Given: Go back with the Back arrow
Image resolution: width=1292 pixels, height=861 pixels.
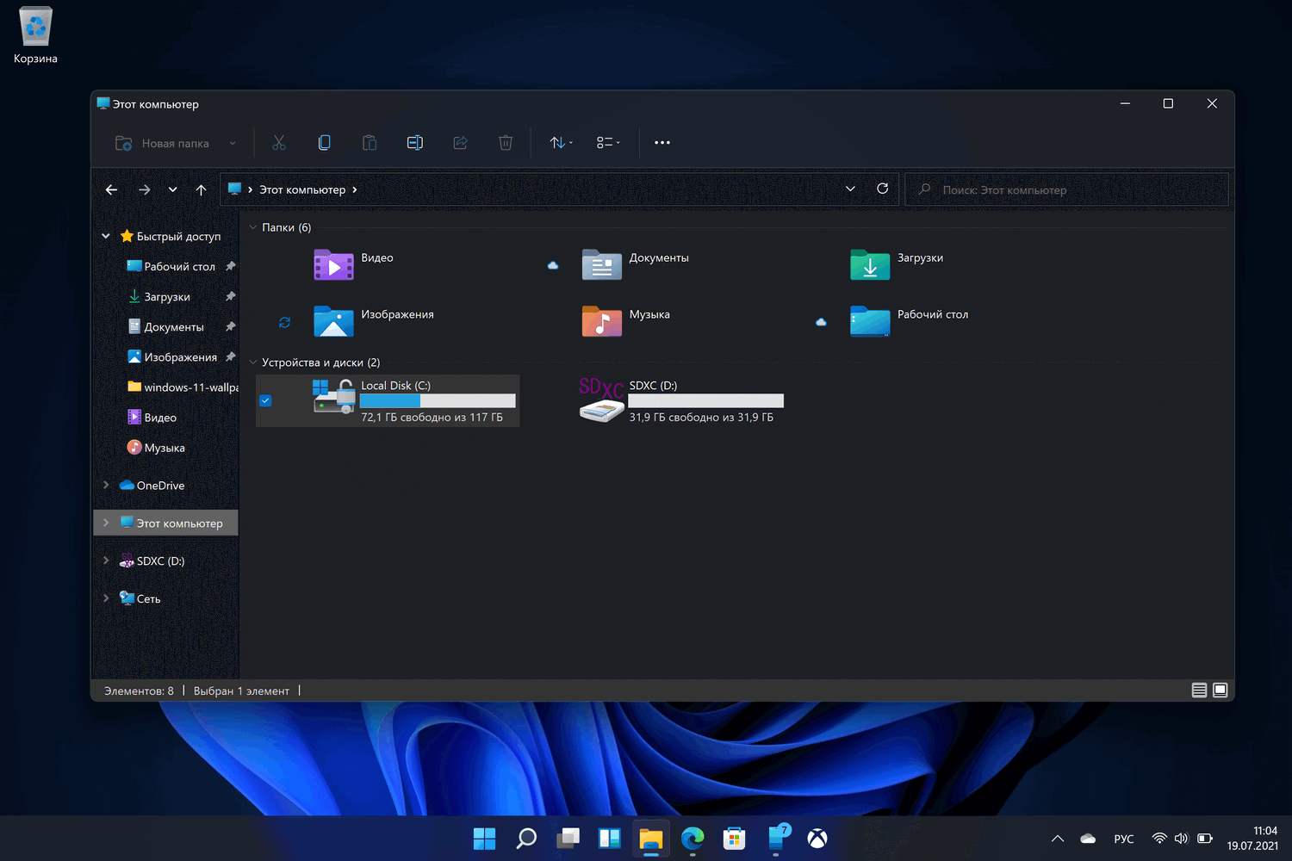Looking at the screenshot, I should 111,189.
